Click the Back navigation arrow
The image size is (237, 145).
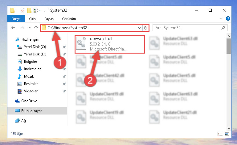[13, 28]
